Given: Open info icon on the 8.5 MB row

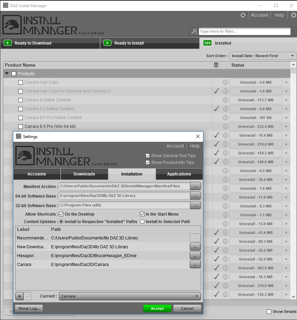Looking at the screenshot, I should (x=225, y=171).
